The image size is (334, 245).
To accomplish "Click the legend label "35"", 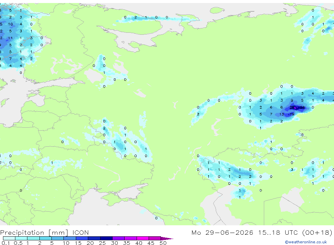I will tap(127, 243).
